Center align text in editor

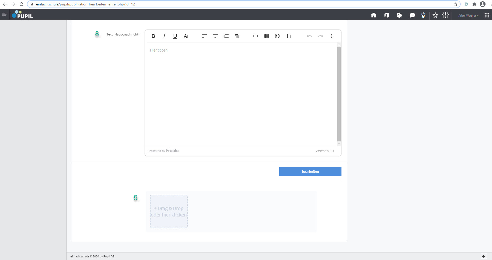(x=215, y=36)
